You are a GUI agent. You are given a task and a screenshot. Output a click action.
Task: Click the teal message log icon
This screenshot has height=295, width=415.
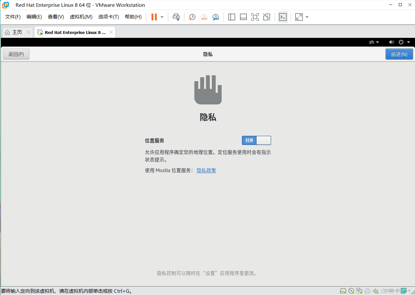click(x=403, y=290)
